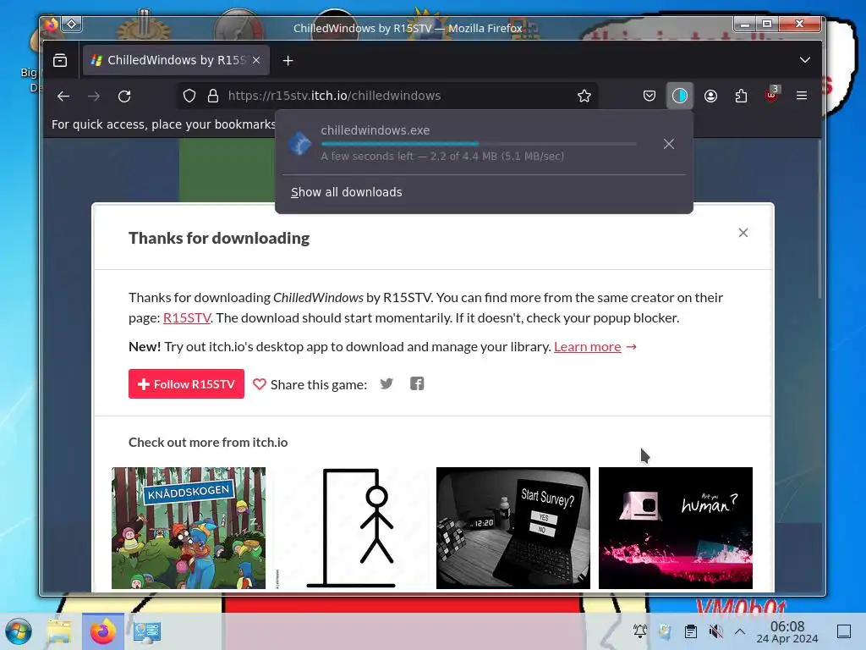Bookmark this page with the star
Image resolution: width=866 pixels, height=650 pixels.
click(584, 96)
